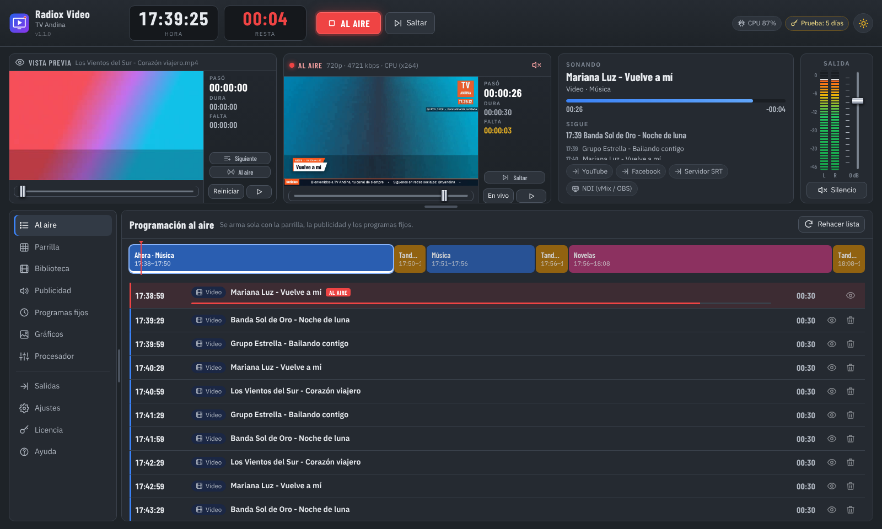Toggle the Servidor SRT output
Screen dimensions: 882x529
[698, 171]
